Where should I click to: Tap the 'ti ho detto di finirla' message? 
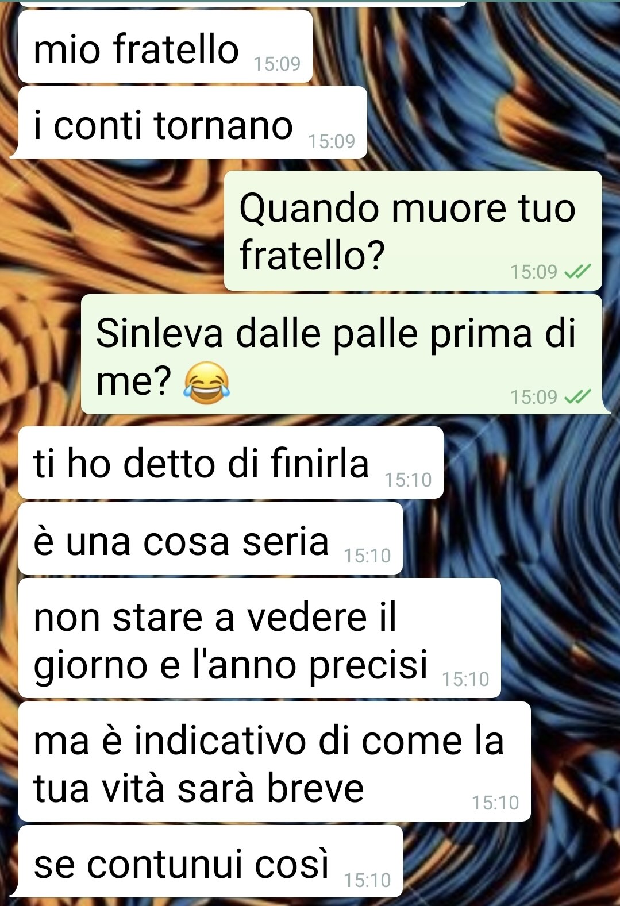pyautogui.click(x=231, y=462)
